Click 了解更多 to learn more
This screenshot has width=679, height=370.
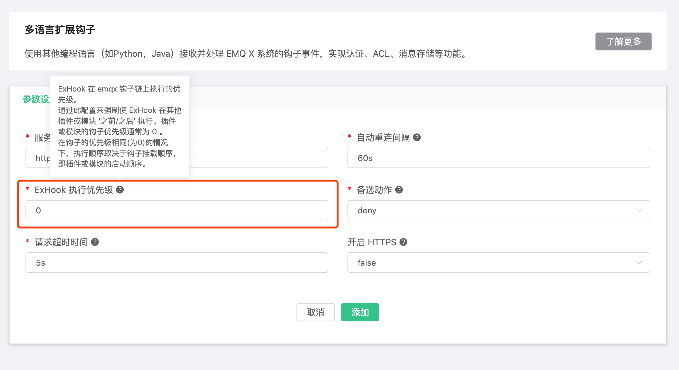point(623,41)
